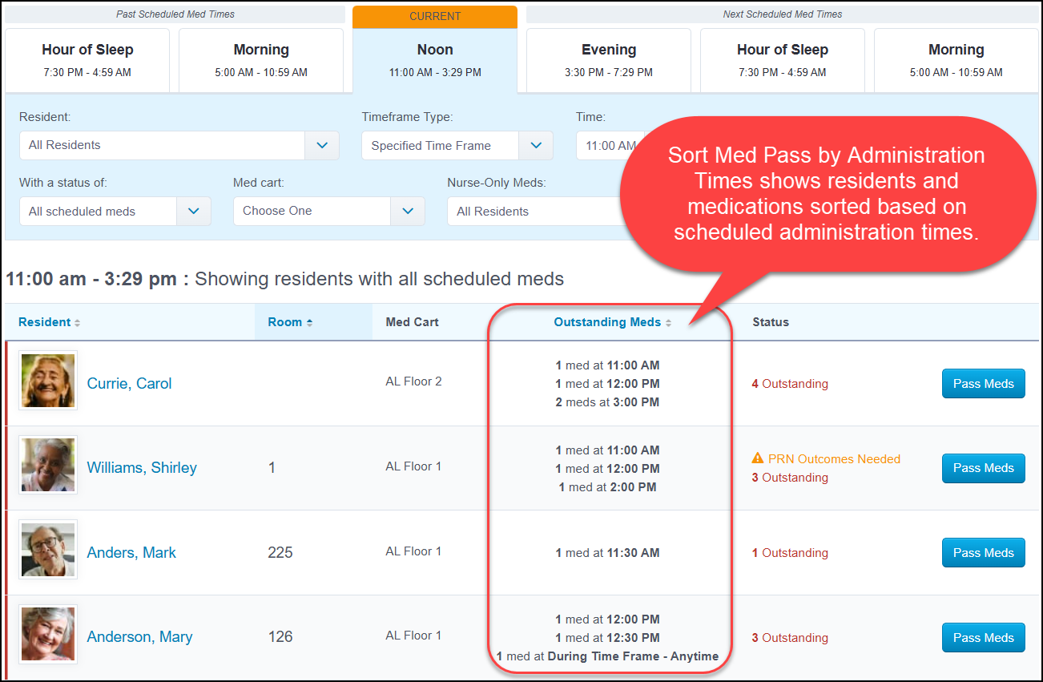Viewport: 1043px width, 682px height.
Task: Pass Meds for Anderson, Mary
Action: tap(983, 638)
